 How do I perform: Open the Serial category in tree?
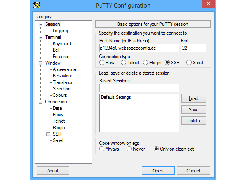pos(58,140)
